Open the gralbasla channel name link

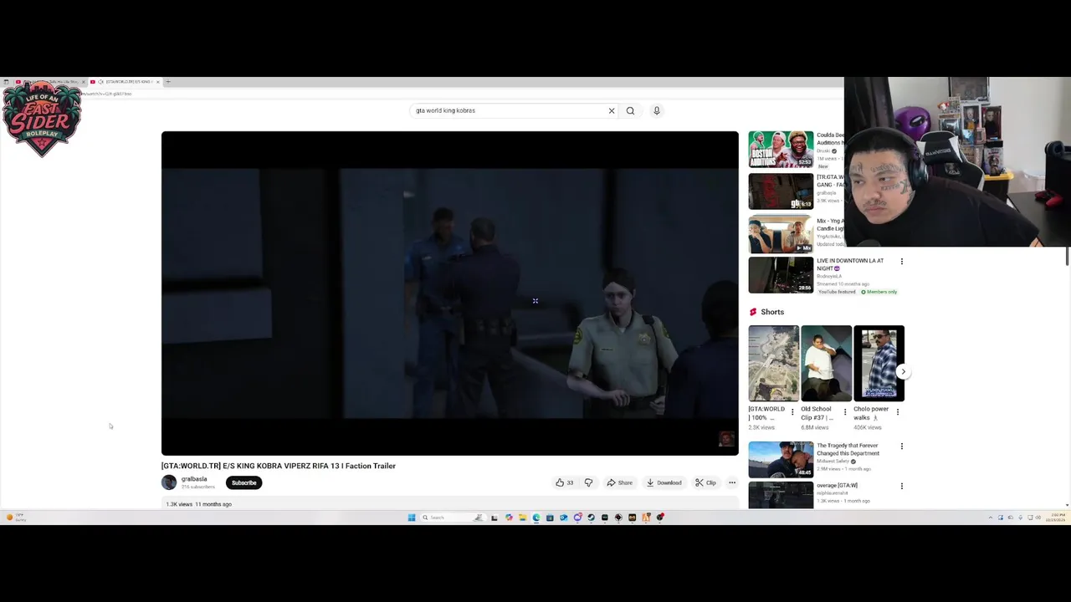pos(194,479)
